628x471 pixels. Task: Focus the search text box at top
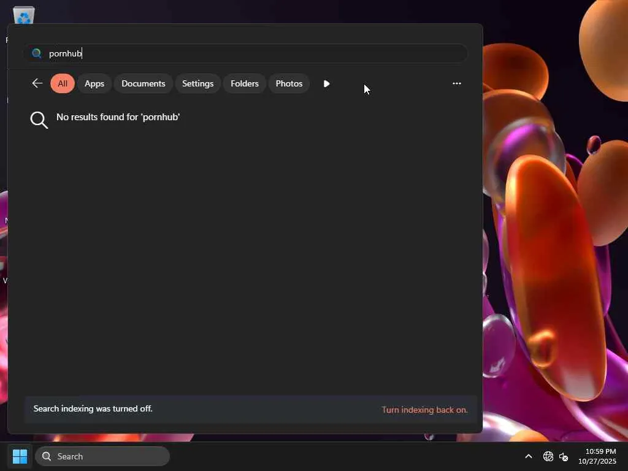pos(245,53)
